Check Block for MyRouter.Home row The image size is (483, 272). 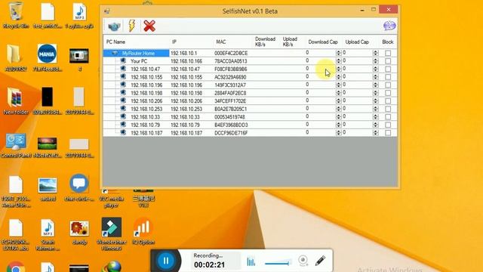click(x=388, y=53)
